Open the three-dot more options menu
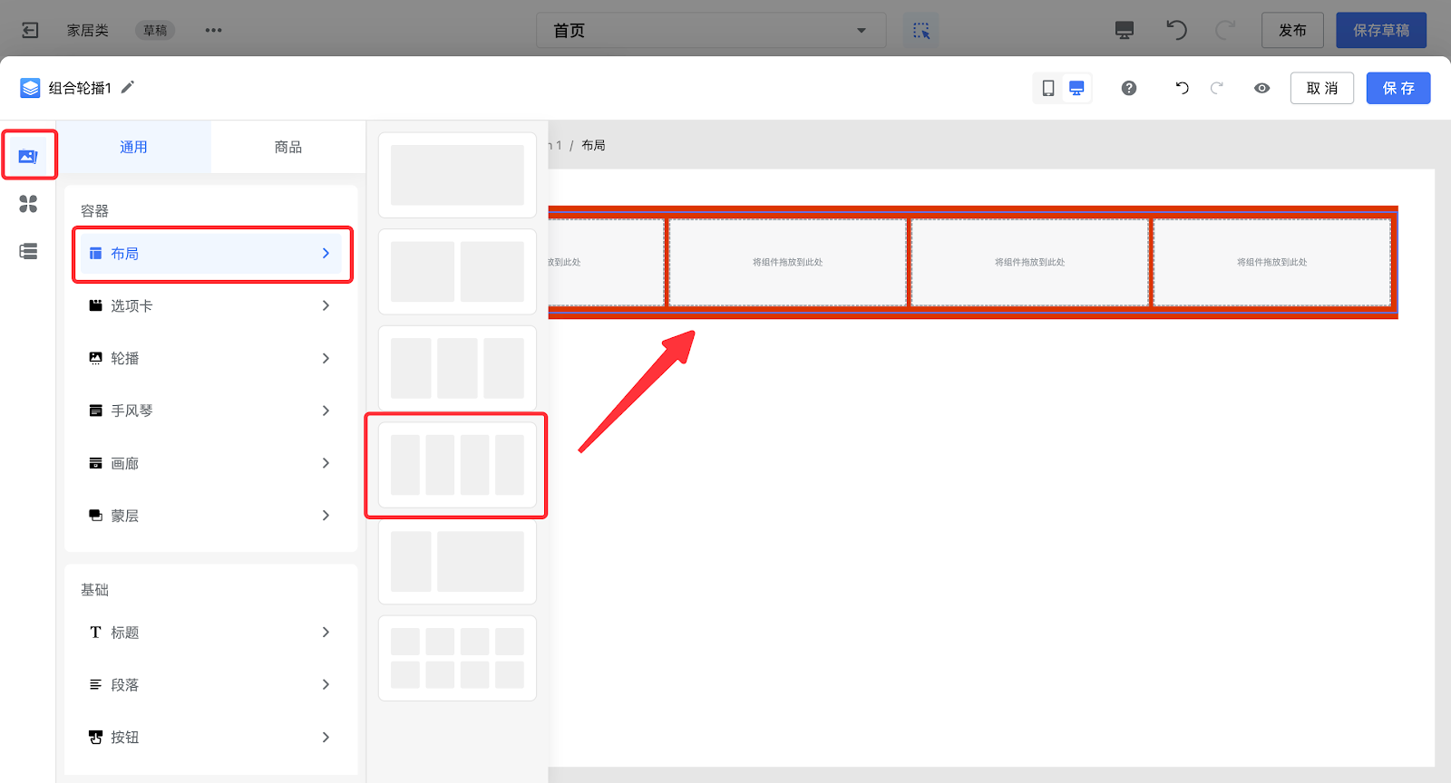1451x783 pixels. tap(213, 30)
